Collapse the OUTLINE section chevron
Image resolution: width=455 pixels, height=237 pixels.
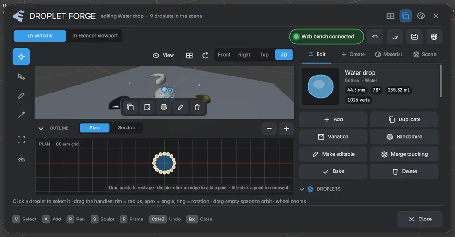tap(41, 128)
